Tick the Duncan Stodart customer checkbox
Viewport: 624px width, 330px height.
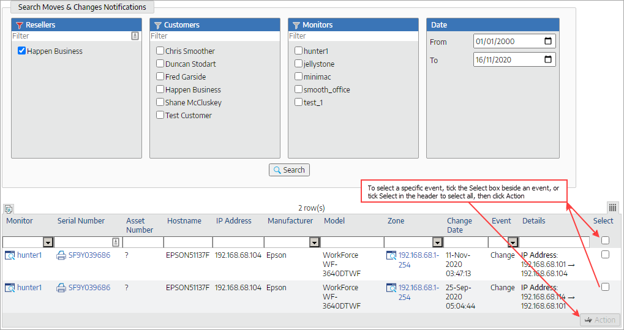tap(160, 63)
